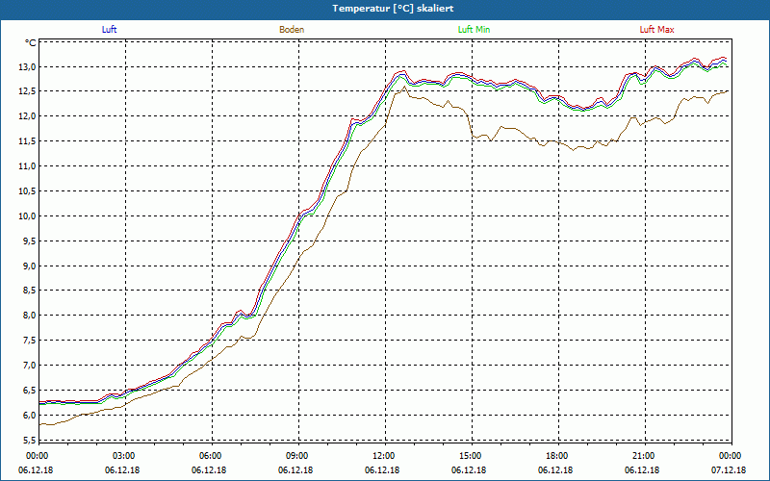Screen dimensions: 770x481
Task: Click the '11,5' y-axis value
Action: [x=27, y=141]
